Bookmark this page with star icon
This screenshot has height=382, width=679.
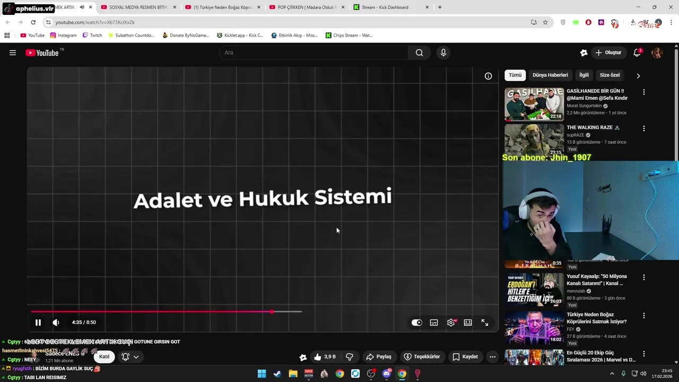(545, 22)
